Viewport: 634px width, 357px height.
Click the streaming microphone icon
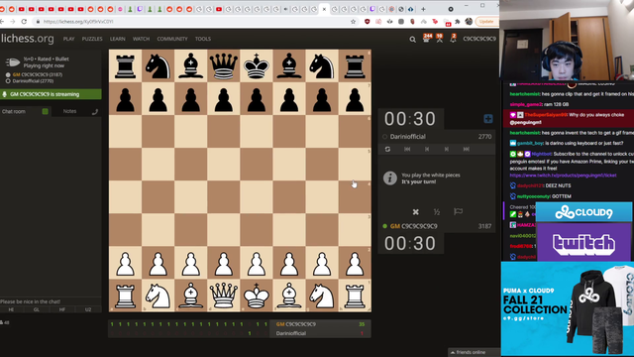(4, 94)
